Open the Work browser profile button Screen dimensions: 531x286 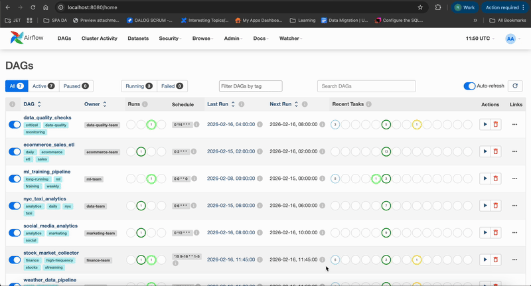click(465, 7)
